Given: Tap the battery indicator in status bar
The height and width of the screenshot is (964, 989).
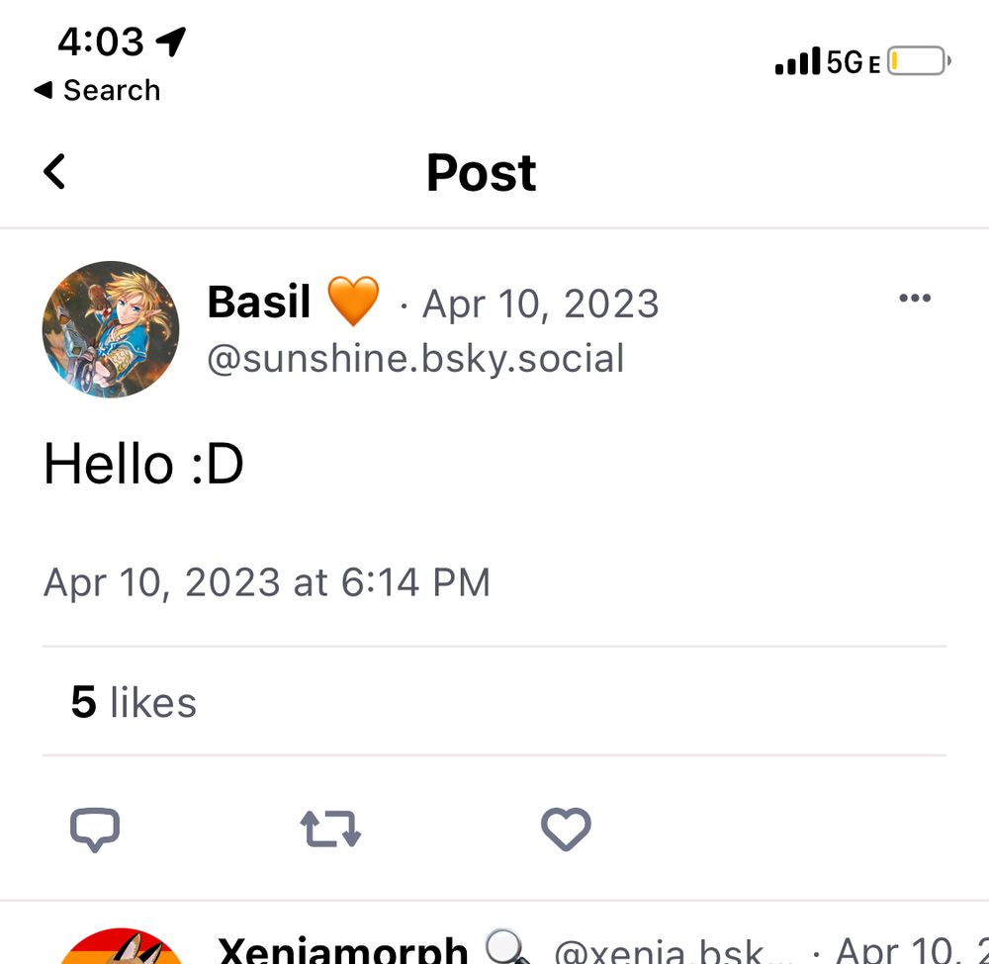Looking at the screenshot, I should 919,63.
